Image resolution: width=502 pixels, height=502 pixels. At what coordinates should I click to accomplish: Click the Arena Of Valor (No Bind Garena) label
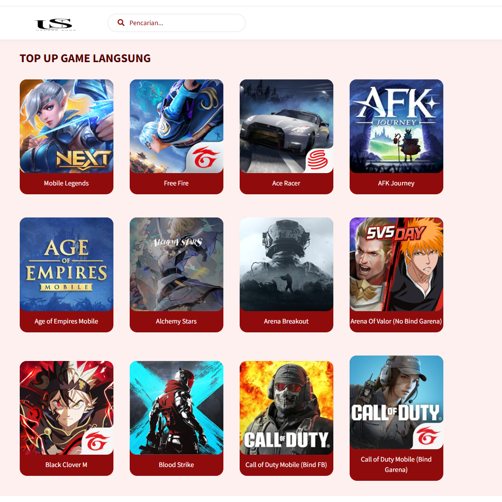point(396,322)
